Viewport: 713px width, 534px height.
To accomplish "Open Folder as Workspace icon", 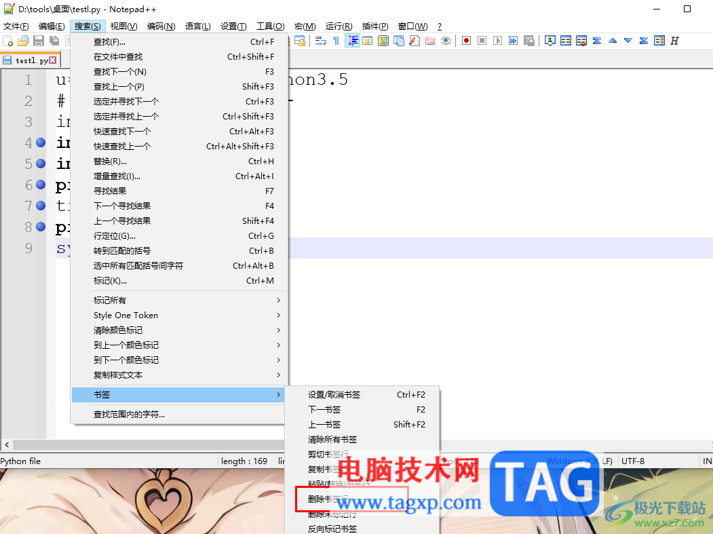I will [x=430, y=41].
